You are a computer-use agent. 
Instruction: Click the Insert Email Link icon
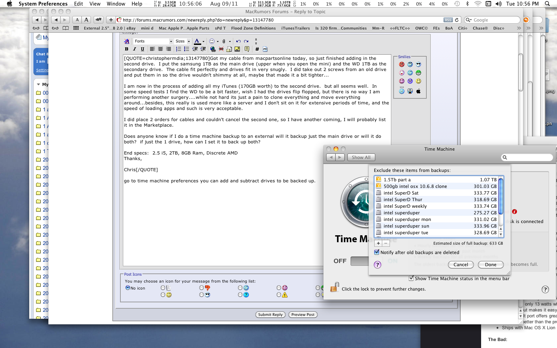click(229, 49)
